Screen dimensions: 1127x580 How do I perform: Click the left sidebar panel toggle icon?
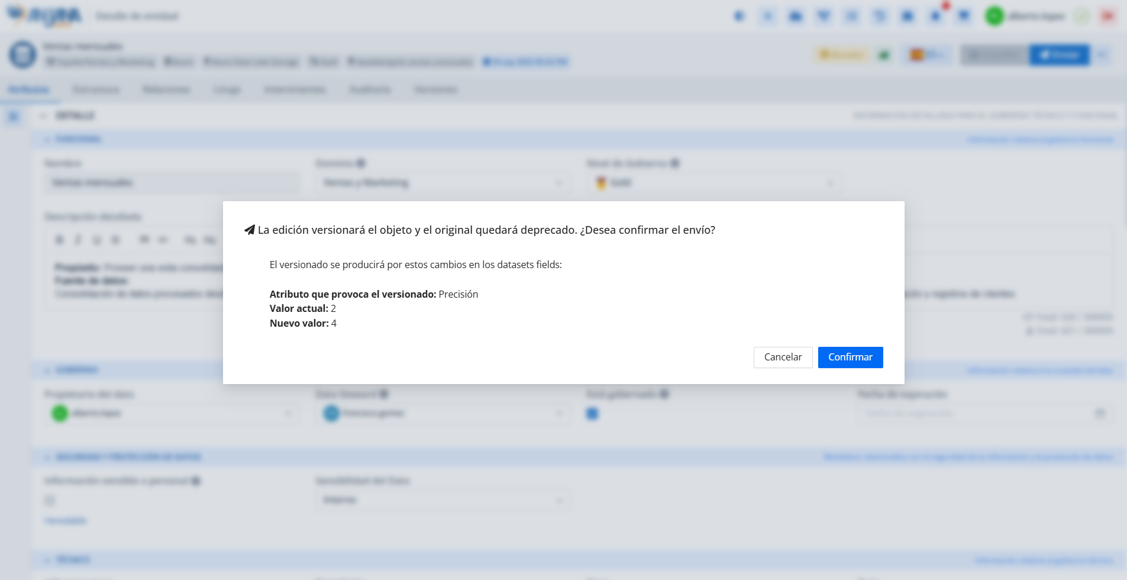click(x=14, y=117)
